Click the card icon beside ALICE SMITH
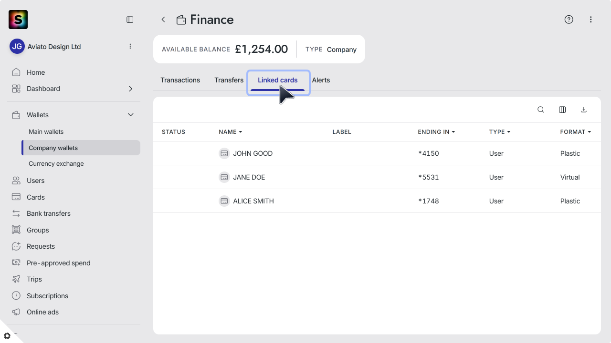Viewport: 611px width, 343px height. coord(224,201)
